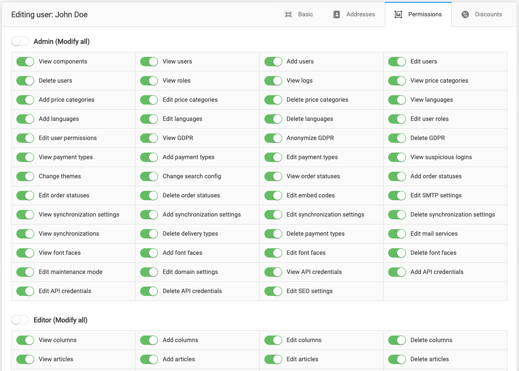This screenshot has width=519, height=371.
Task: Click the Edit user permissions label
Action: tap(68, 138)
